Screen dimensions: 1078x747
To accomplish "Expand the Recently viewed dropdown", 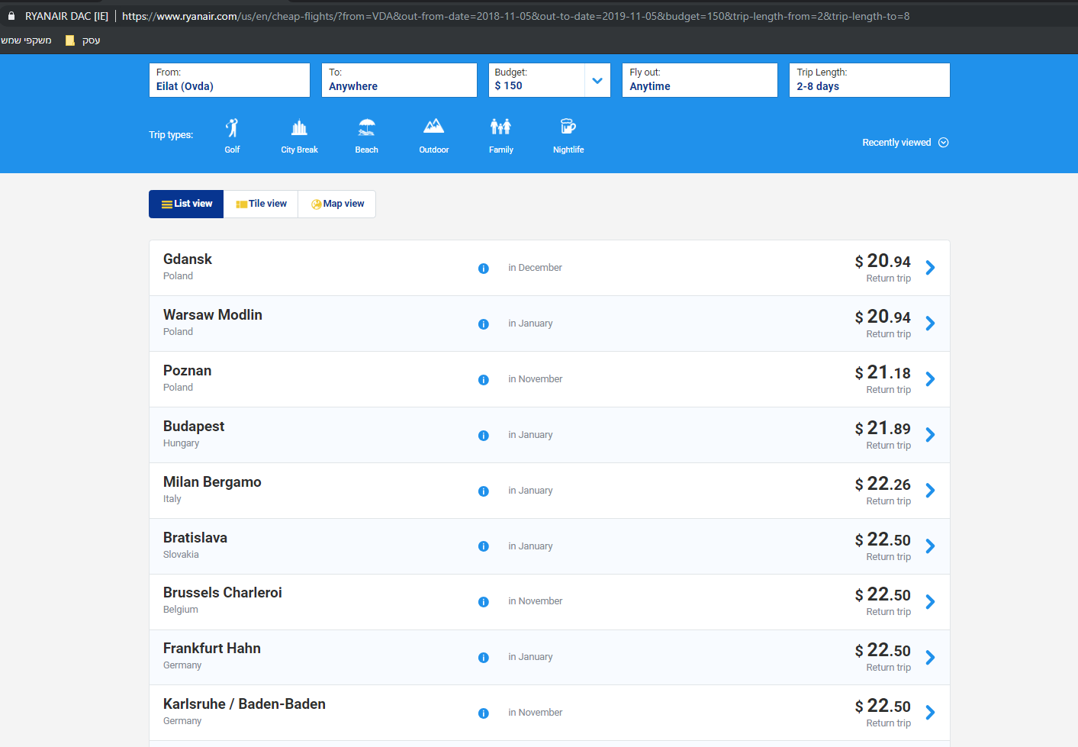I will click(905, 143).
